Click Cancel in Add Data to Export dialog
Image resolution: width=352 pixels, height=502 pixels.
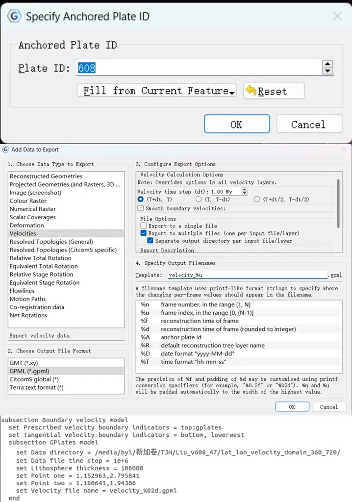tap(328, 406)
